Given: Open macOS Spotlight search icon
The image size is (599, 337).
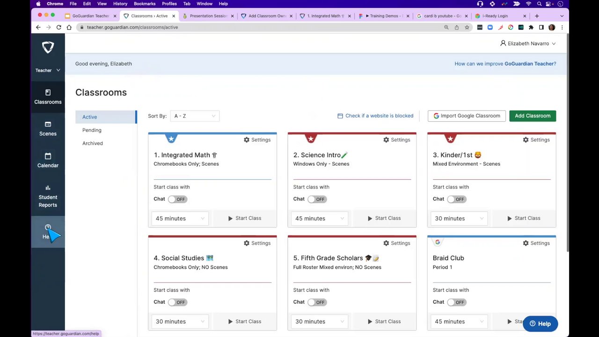Looking at the screenshot, I should (540, 4).
